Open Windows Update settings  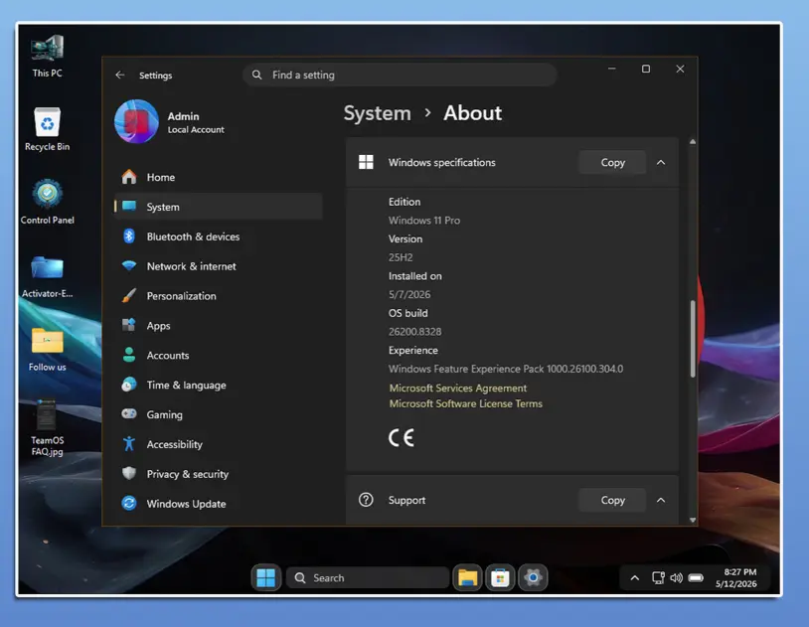point(219,504)
